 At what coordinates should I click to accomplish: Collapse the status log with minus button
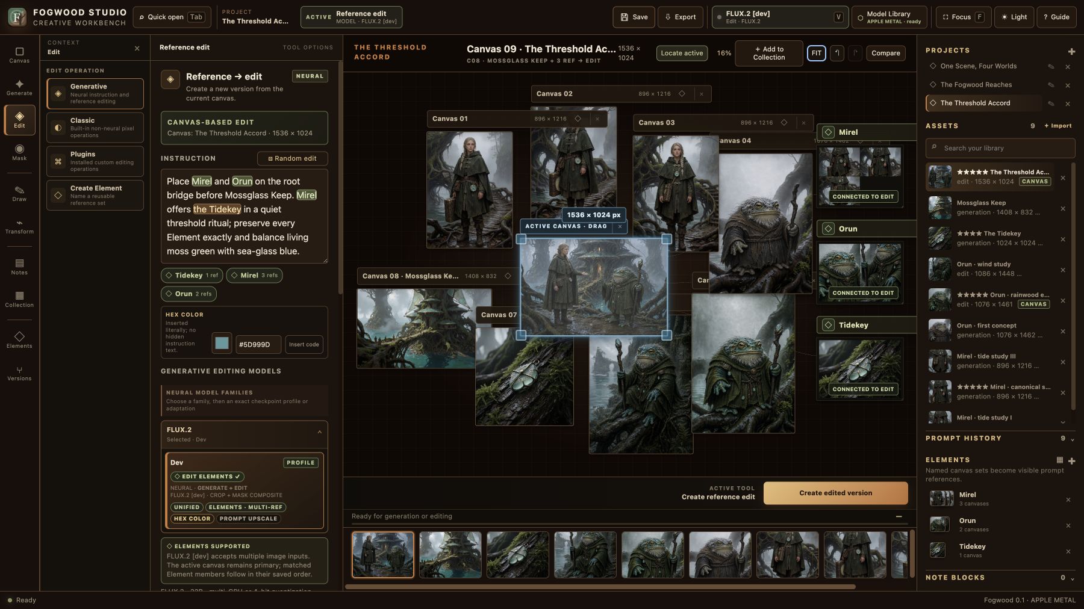point(899,516)
